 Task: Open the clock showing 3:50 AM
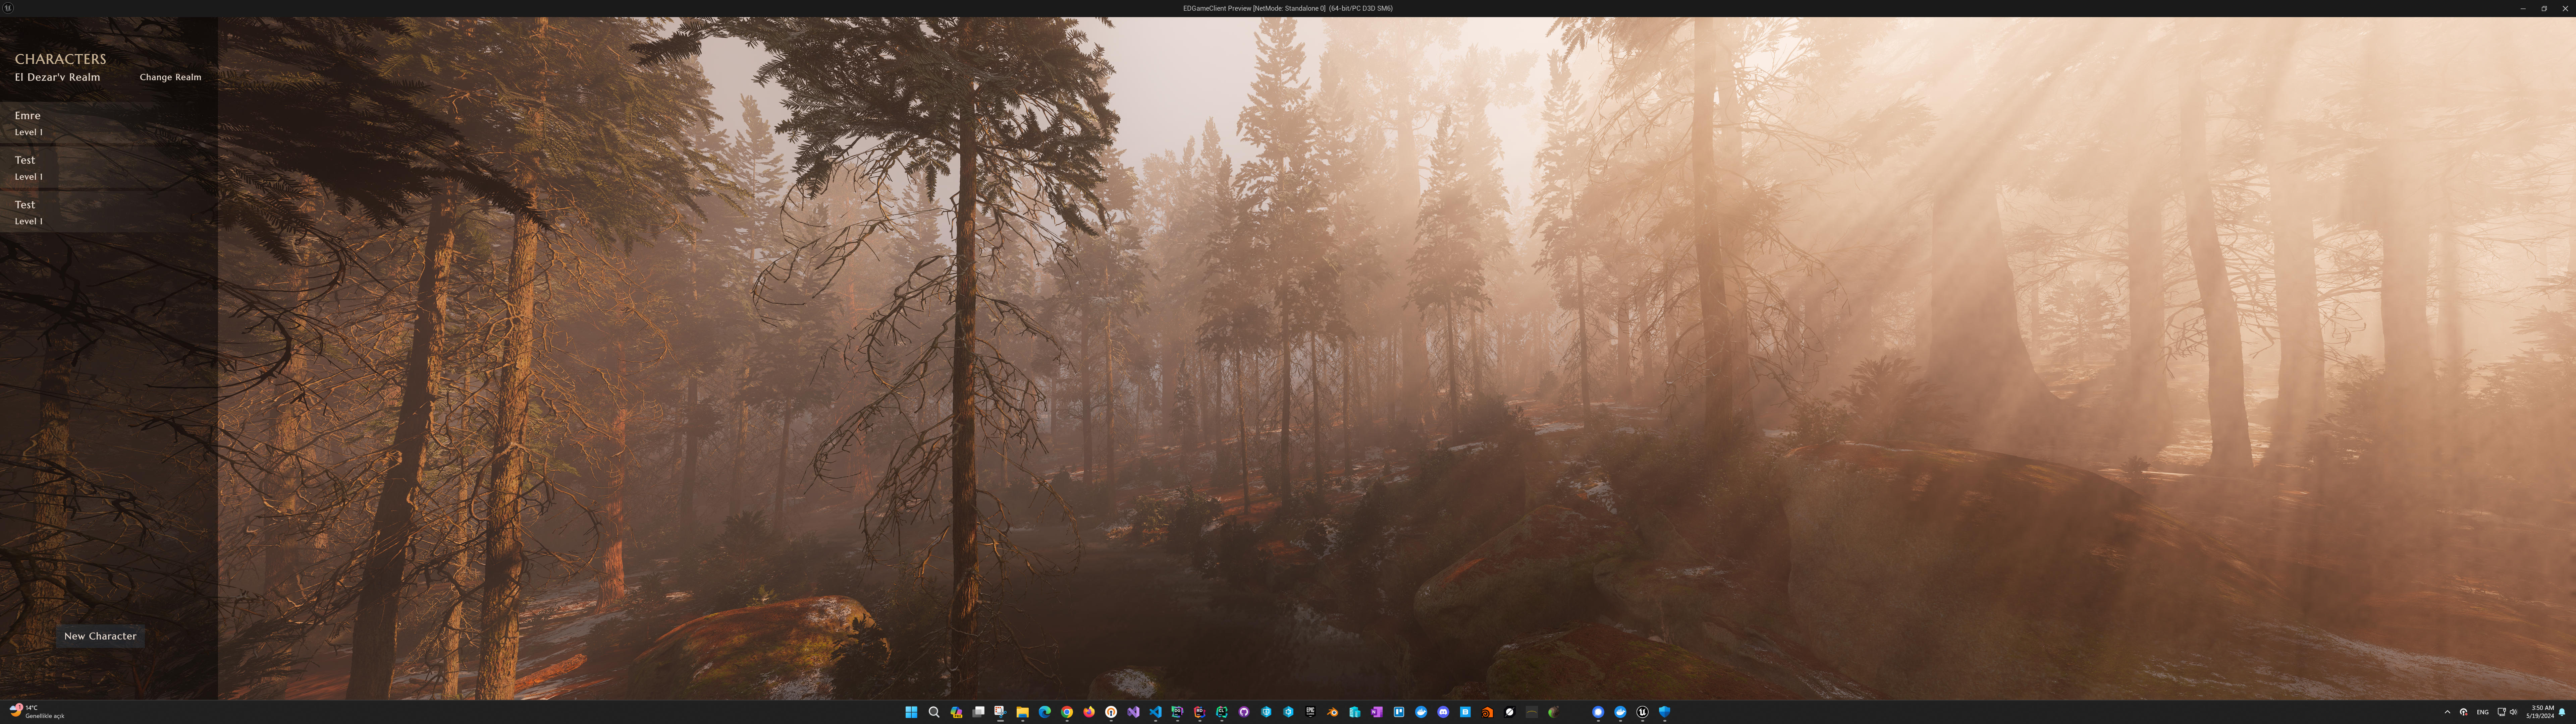(2540, 712)
